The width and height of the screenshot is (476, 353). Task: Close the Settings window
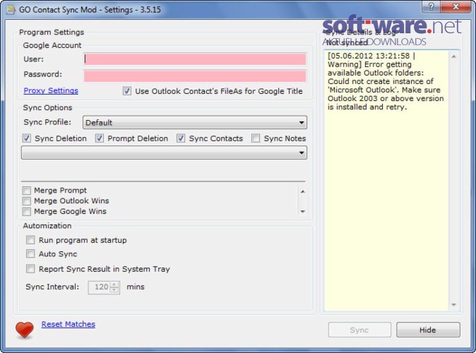(456, 6)
